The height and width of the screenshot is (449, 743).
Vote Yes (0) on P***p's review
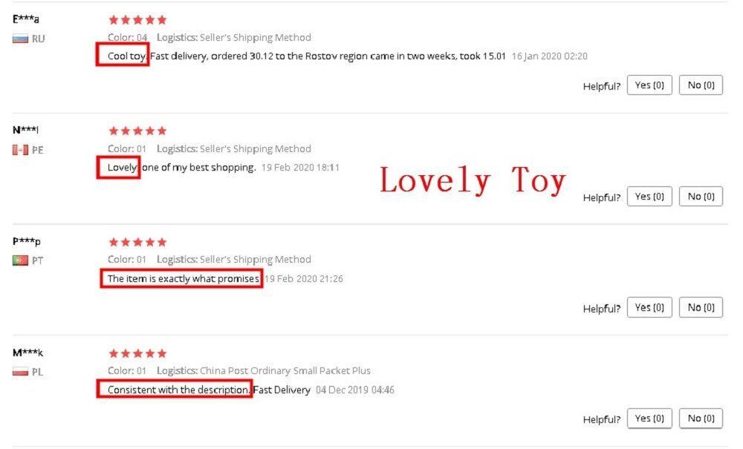649,307
